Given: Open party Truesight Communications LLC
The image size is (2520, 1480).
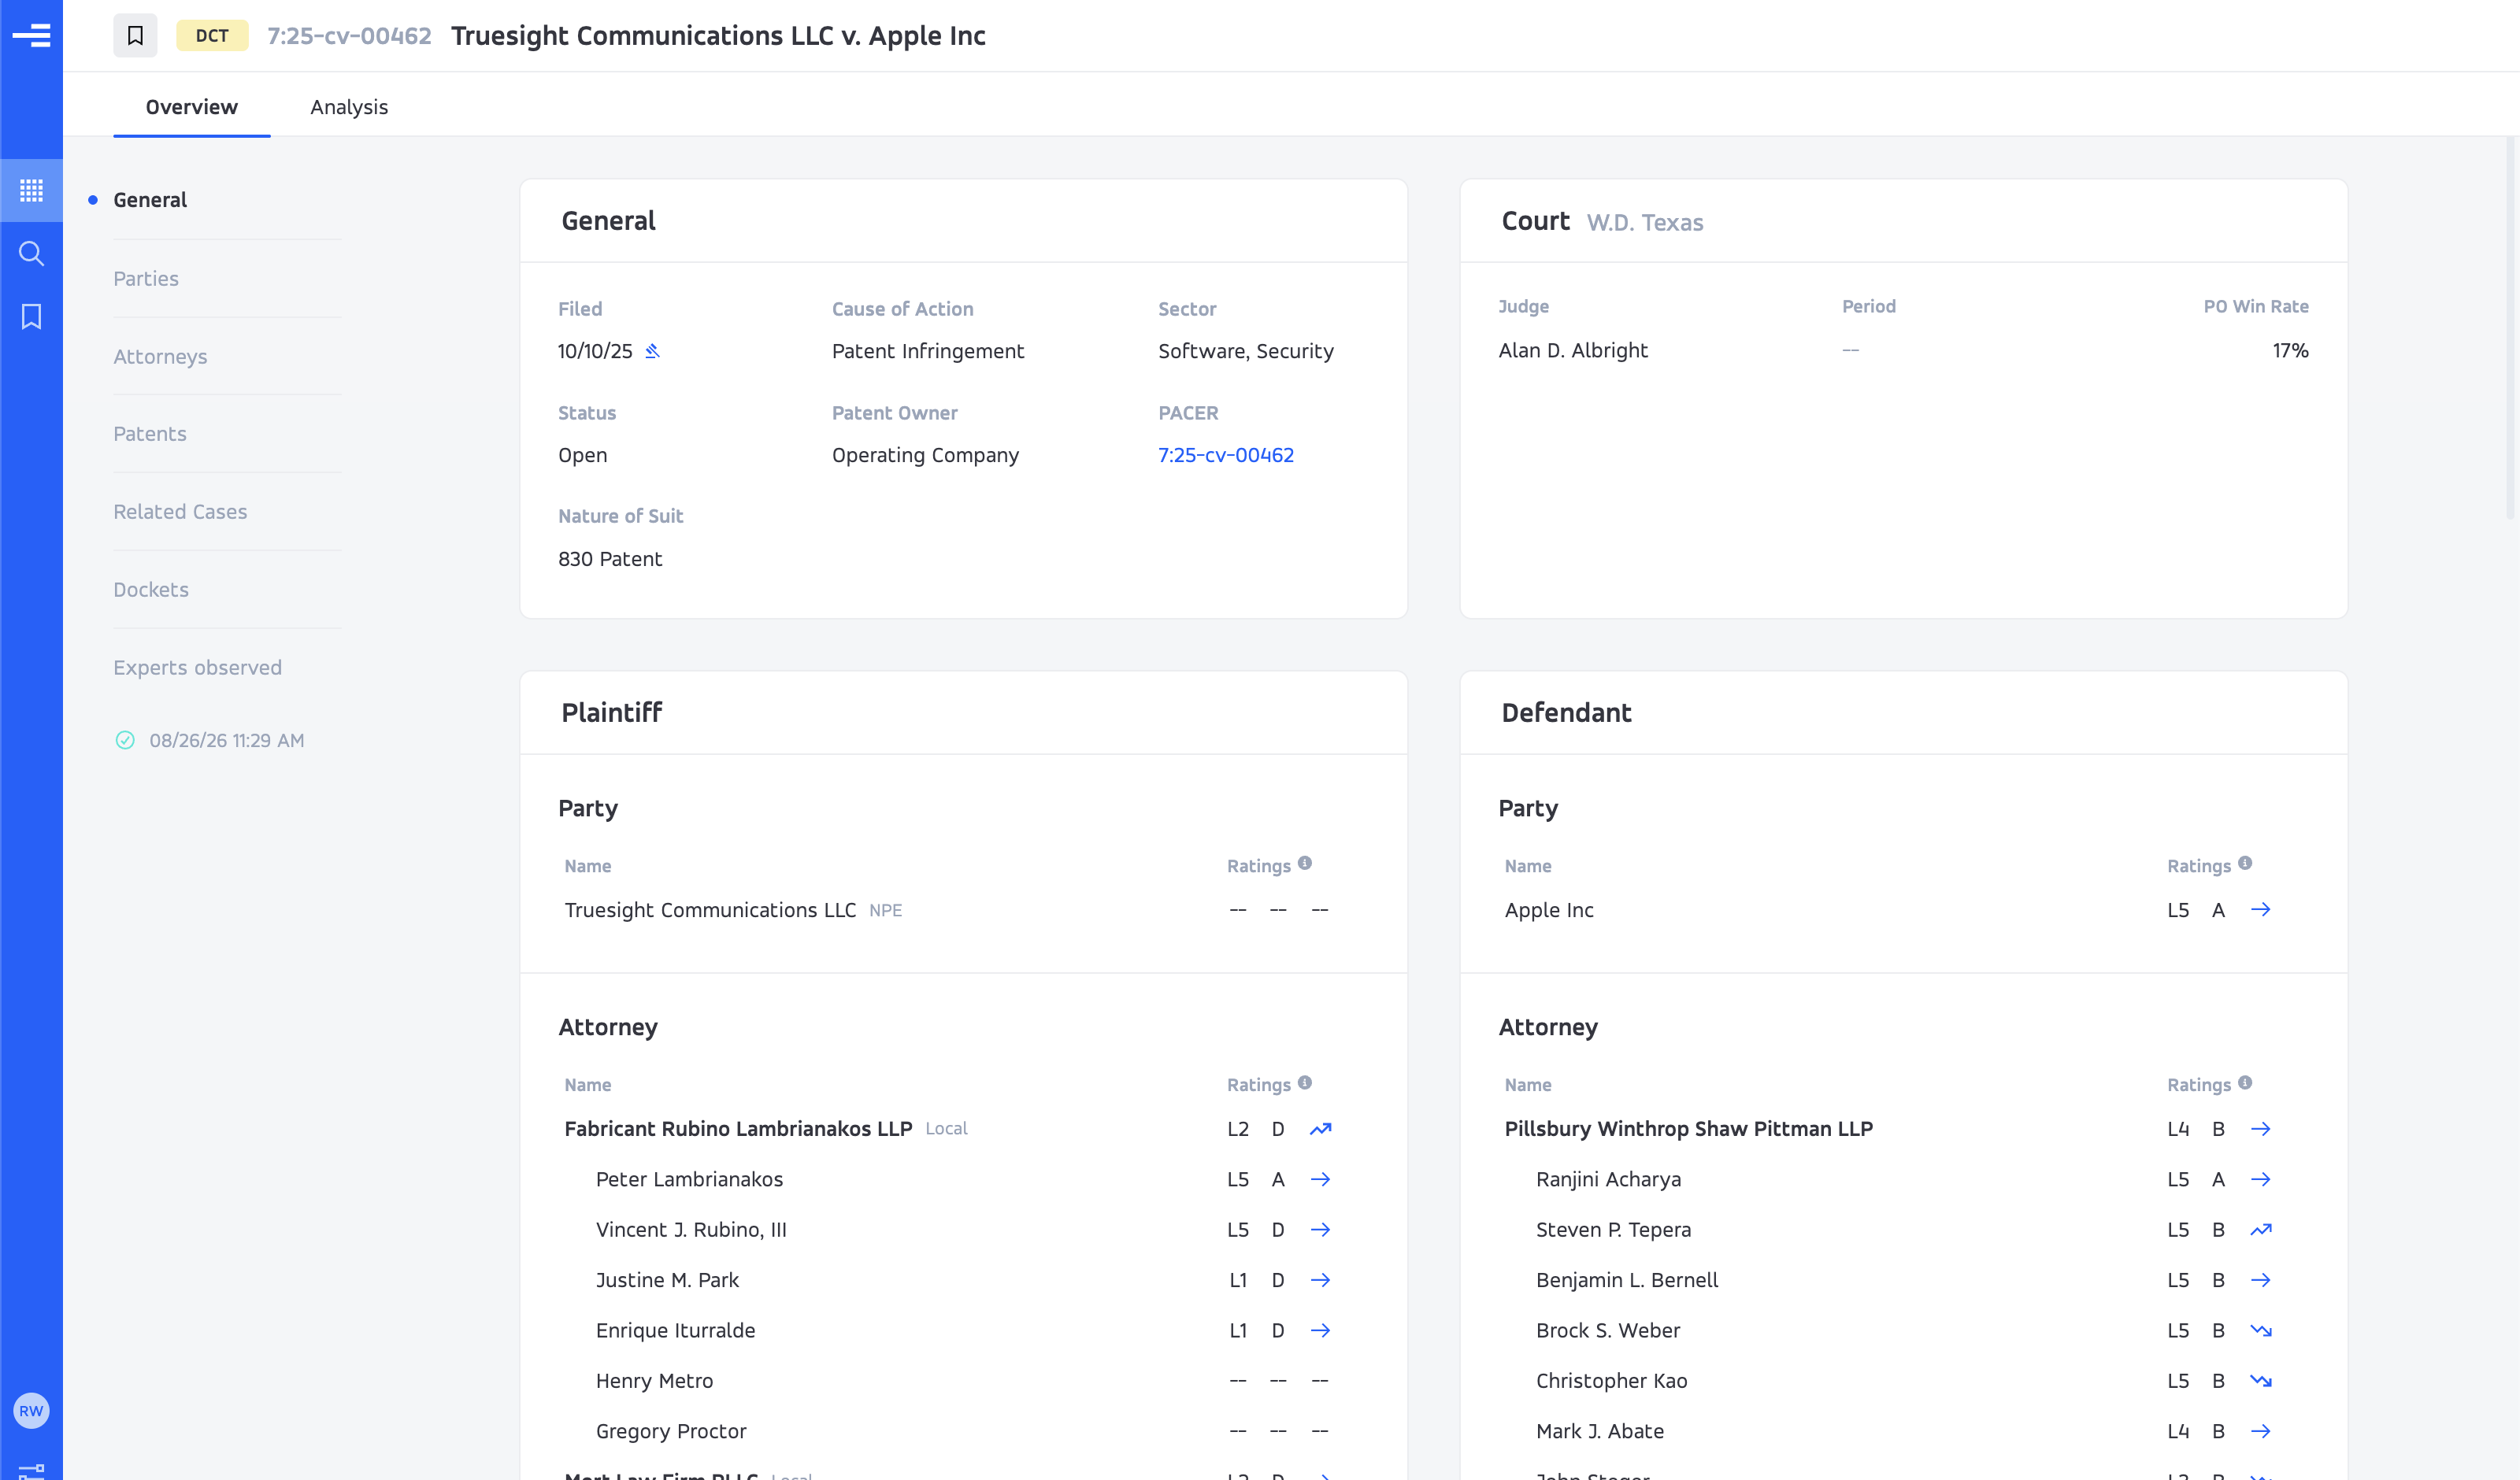Looking at the screenshot, I should pos(710,910).
